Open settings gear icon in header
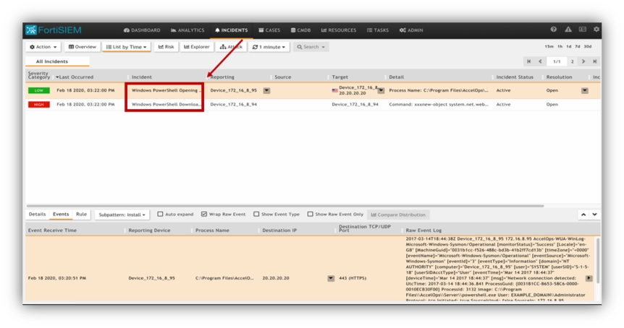The height and width of the screenshot is (328, 624). point(596,30)
